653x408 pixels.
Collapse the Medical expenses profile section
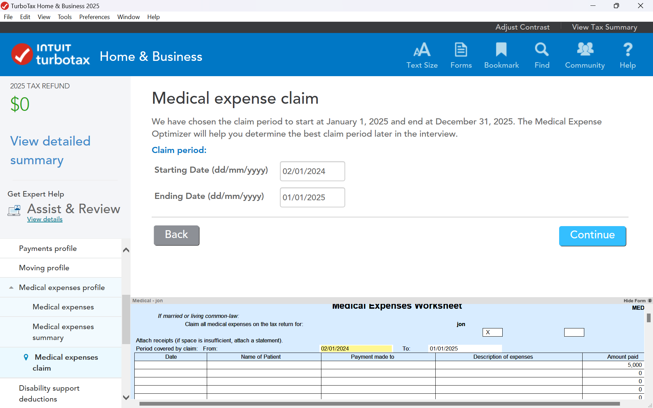pyautogui.click(x=11, y=288)
